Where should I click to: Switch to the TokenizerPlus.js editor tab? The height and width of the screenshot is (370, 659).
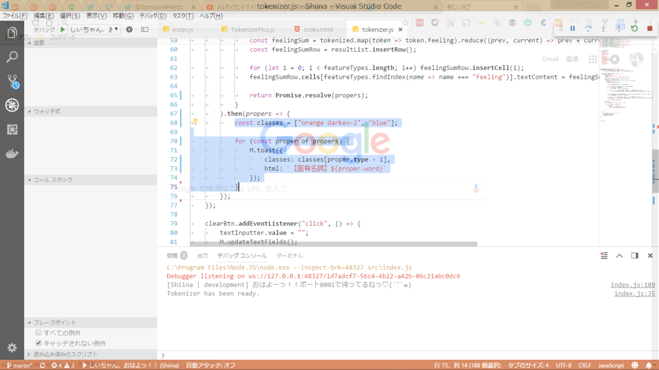click(x=252, y=30)
